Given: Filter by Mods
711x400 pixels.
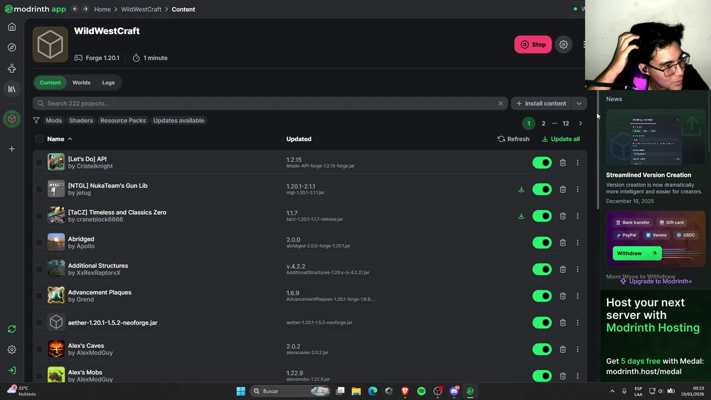Looking at the screenshot, I should [54, 121].
